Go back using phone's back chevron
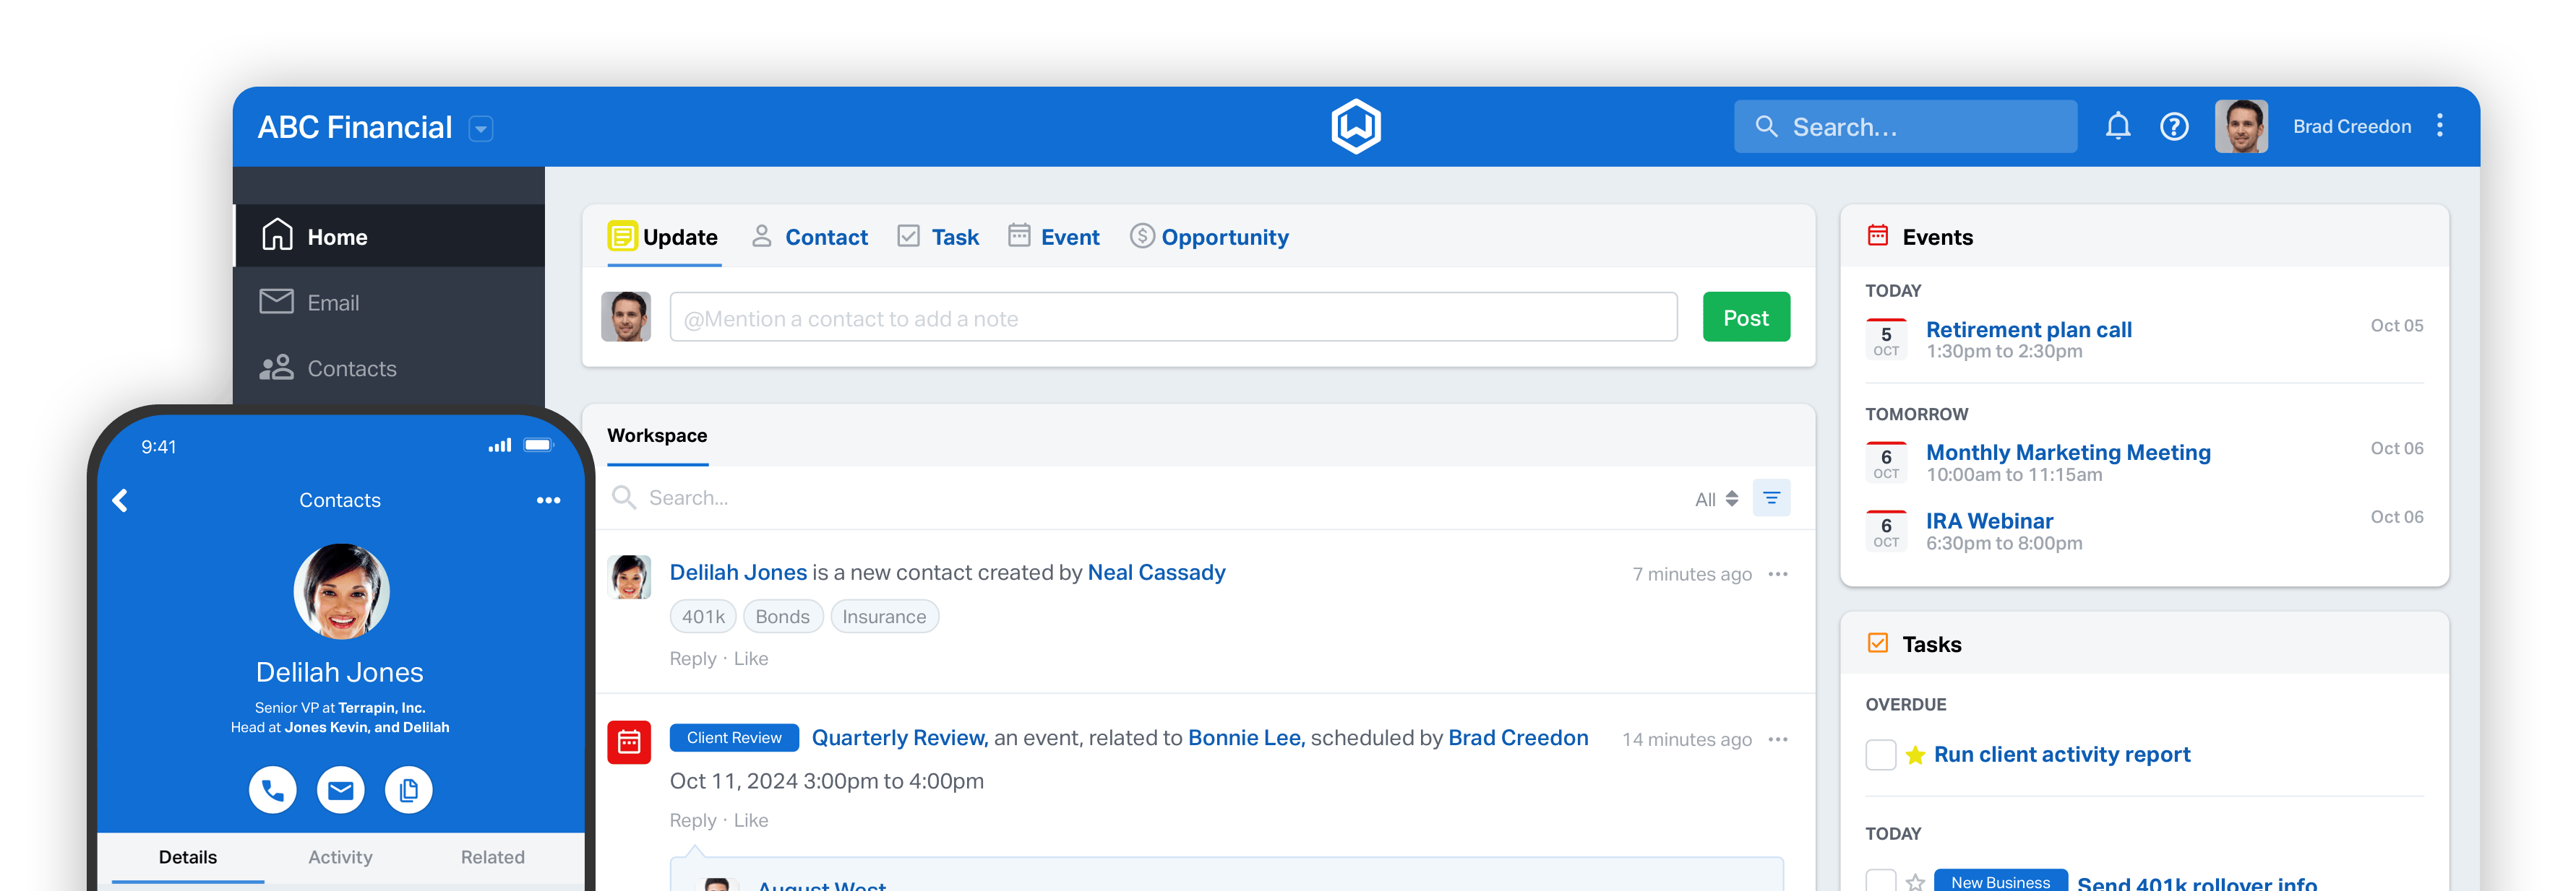 (x=120, y=500)
